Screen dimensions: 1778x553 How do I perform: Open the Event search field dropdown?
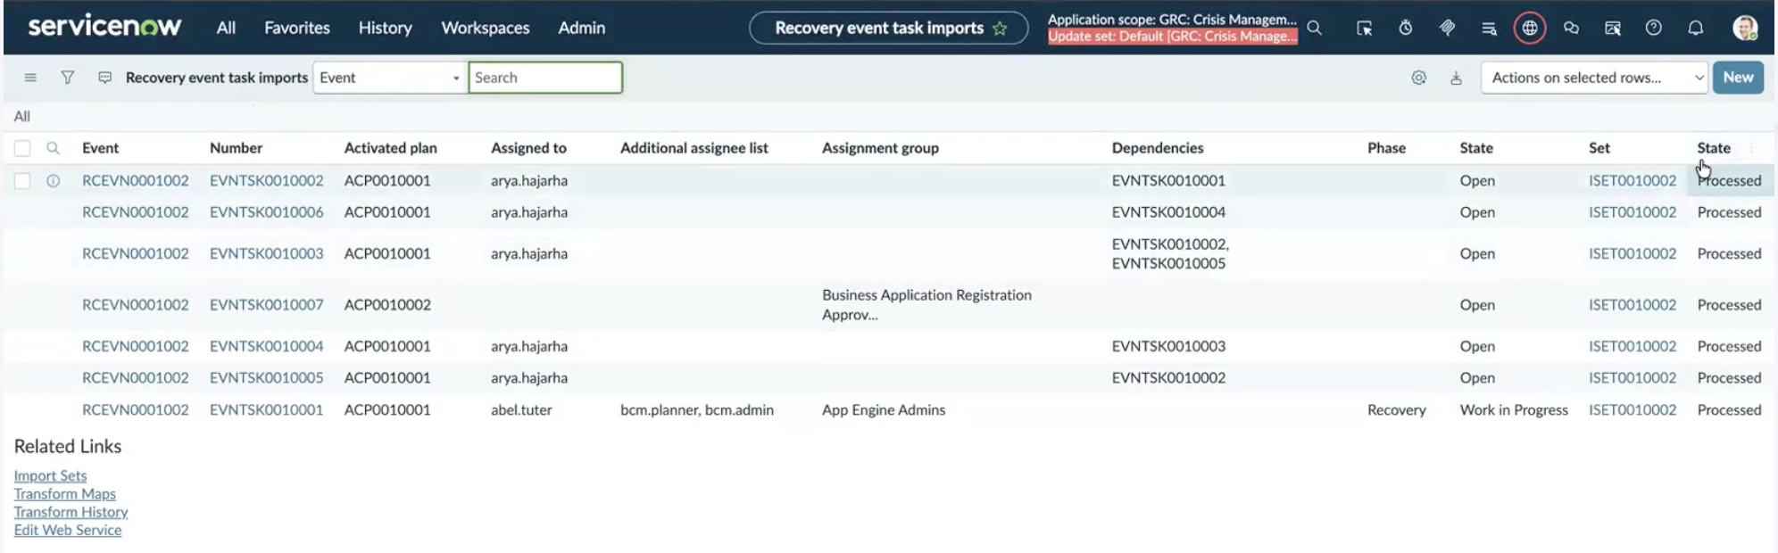point(390,78)
